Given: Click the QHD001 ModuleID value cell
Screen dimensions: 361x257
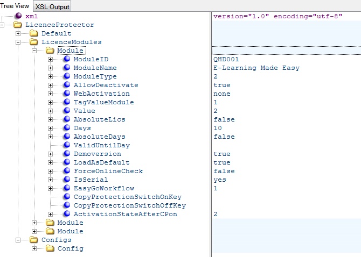Looking at the screenshot, I should [x=226, y=59].
